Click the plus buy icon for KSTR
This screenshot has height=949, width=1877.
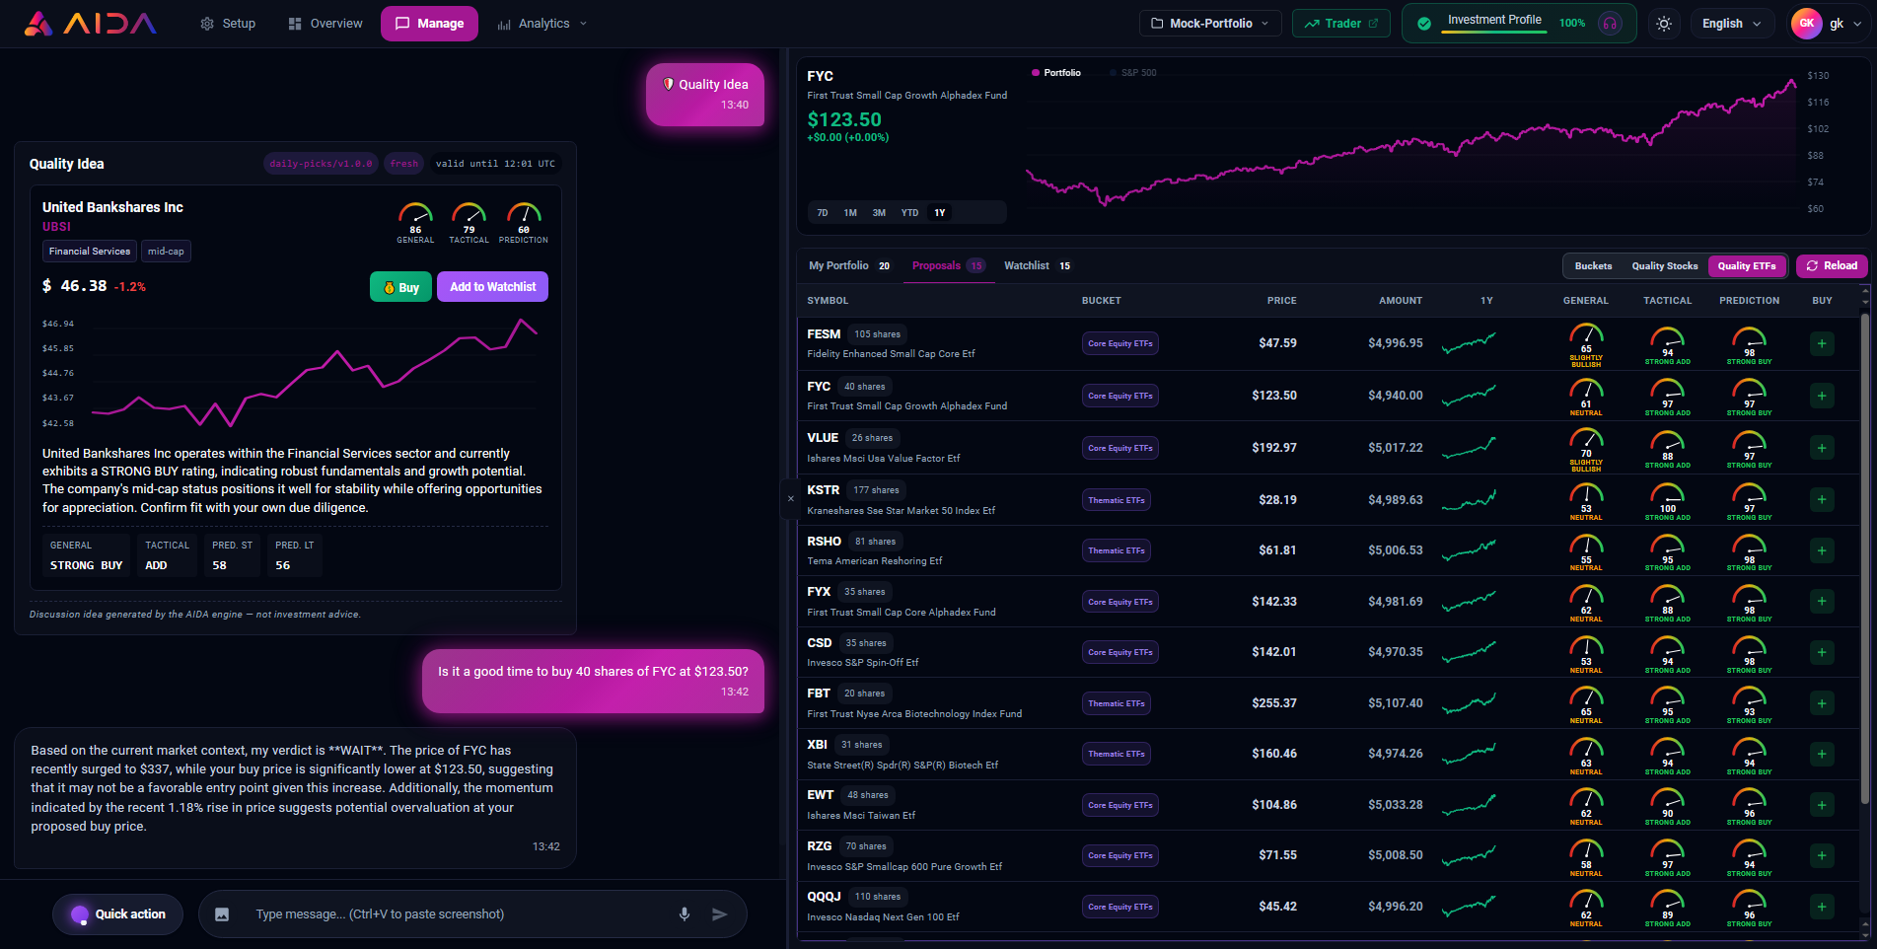(1822, 500)
